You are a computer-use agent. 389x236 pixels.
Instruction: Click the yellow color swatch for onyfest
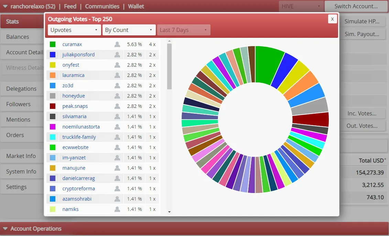pos(53,65)
